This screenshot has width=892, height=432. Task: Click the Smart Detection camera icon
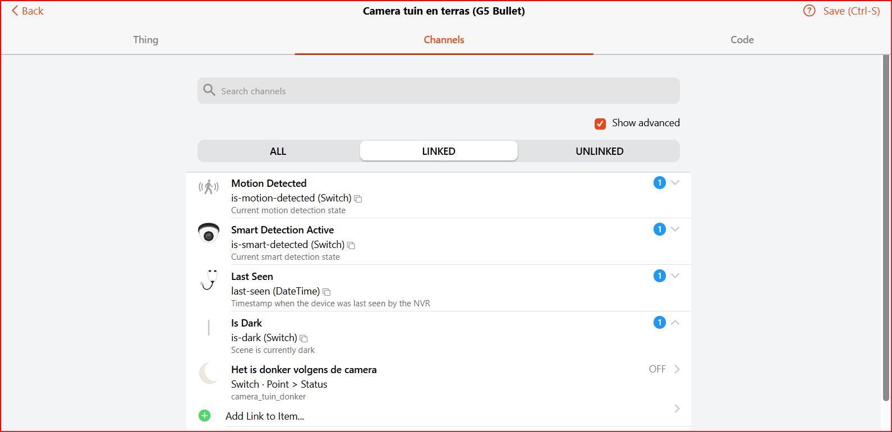click(x=208, y=233)
